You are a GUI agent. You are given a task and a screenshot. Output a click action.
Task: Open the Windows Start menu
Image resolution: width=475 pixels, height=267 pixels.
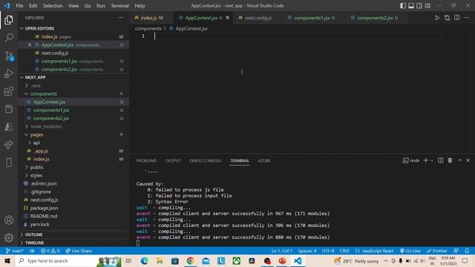pos(7,261)
